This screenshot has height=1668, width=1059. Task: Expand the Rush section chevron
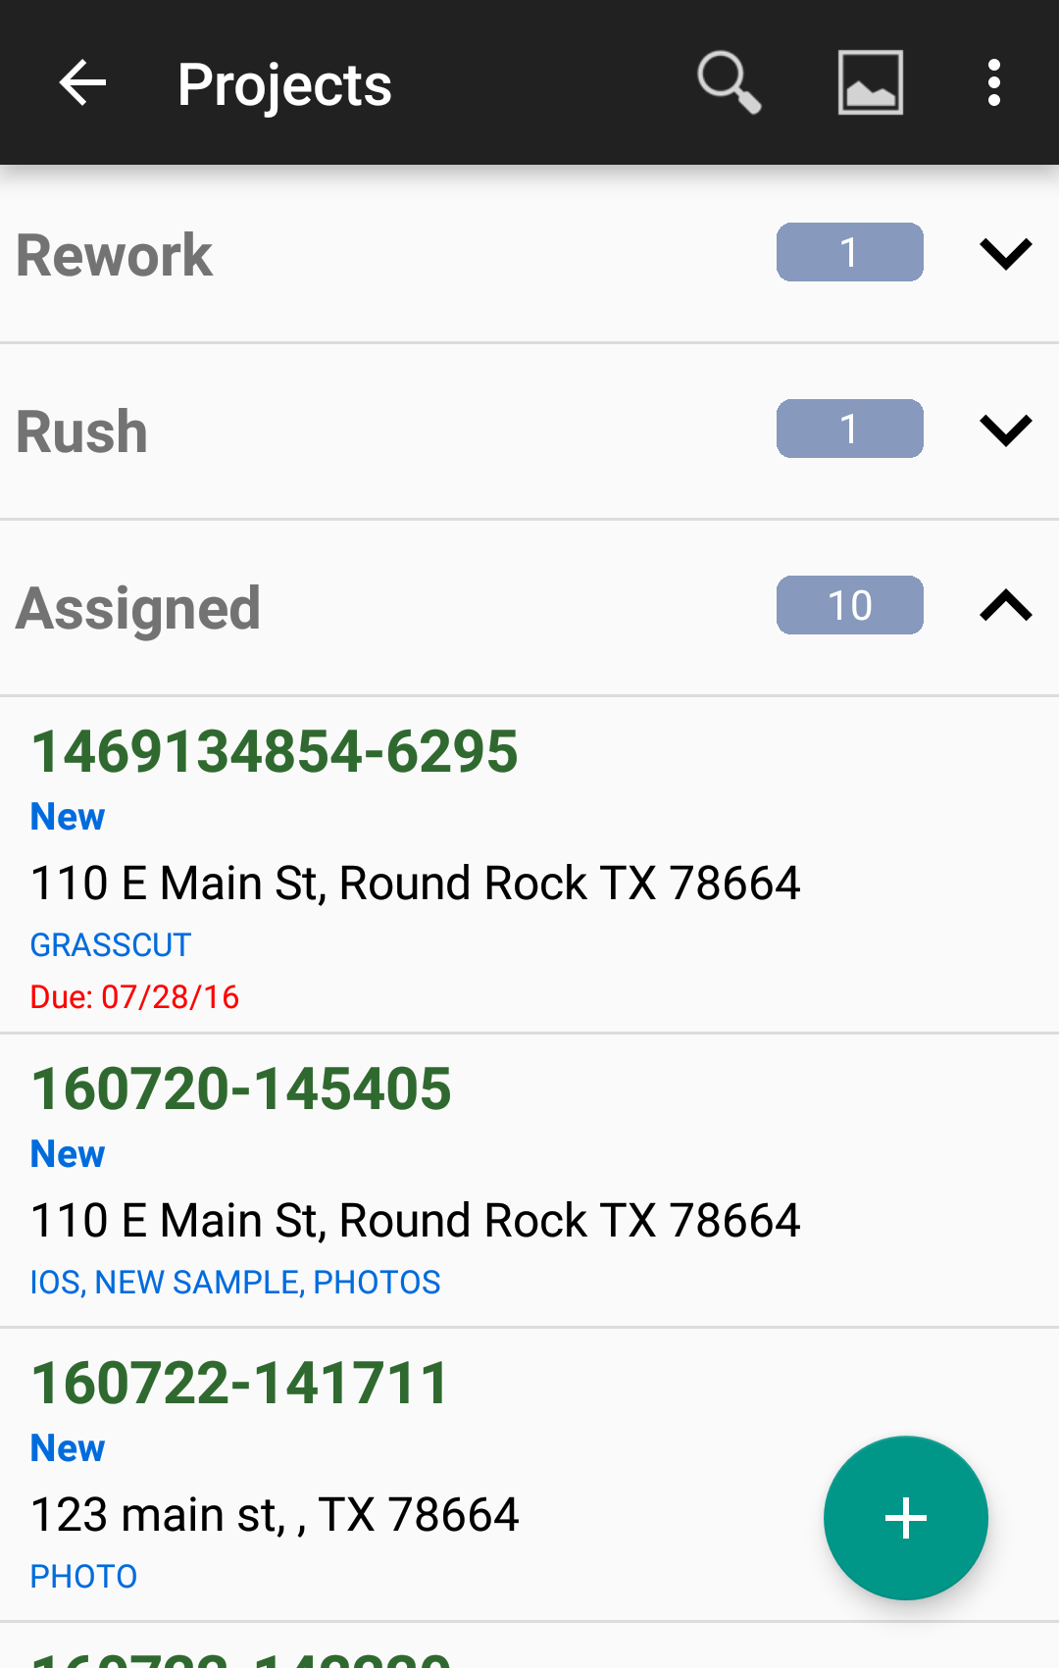point(1006,430)
